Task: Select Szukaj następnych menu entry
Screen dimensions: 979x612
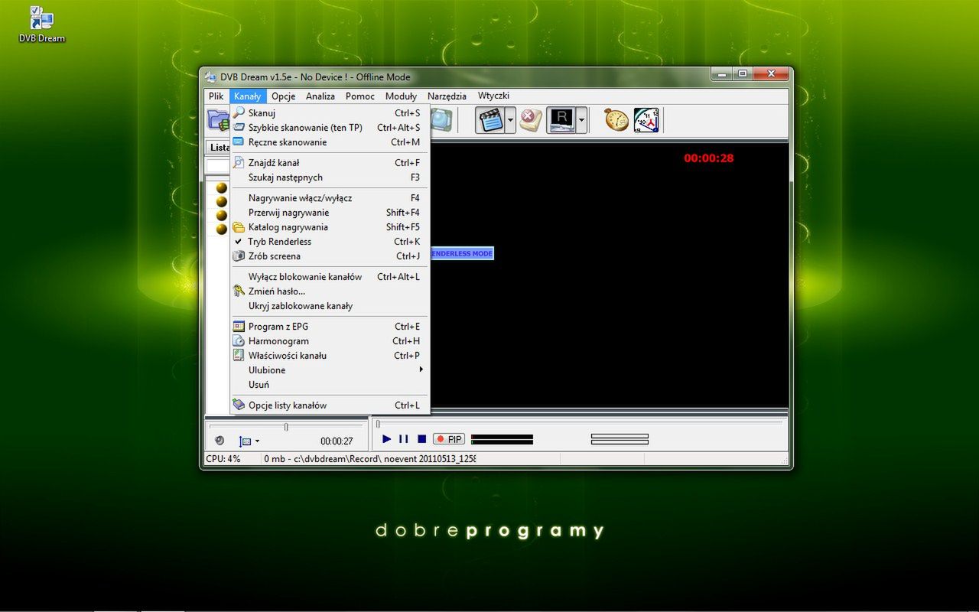Action: point(330,177)
